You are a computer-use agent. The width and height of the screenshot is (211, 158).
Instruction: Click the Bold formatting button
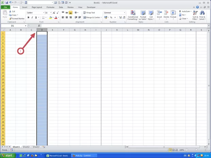pyautogui.click(x=28, y=17)
